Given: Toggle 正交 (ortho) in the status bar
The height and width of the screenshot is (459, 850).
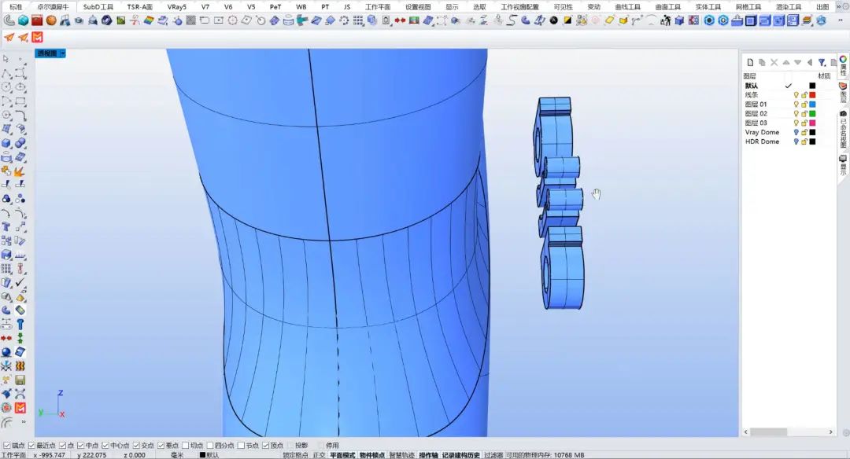Looking at the screenshot, I should tap(319, 455).
